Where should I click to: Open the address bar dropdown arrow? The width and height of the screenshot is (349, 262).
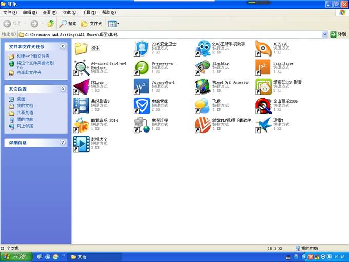[x=325, y=34]
